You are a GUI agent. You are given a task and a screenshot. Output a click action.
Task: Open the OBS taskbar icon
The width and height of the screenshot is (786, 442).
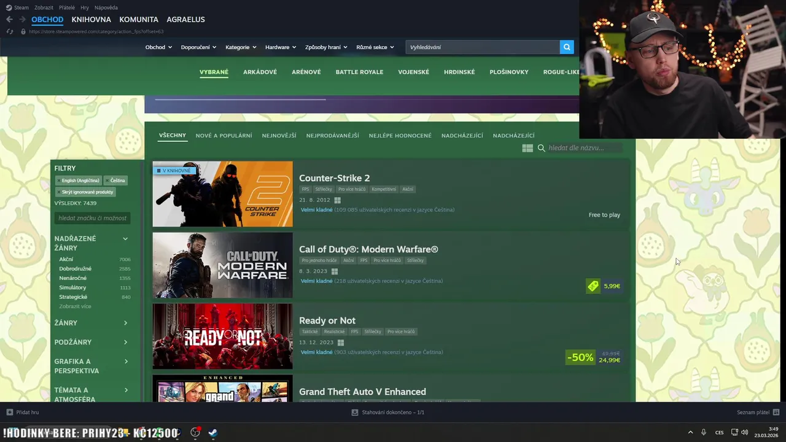(195, 432)
